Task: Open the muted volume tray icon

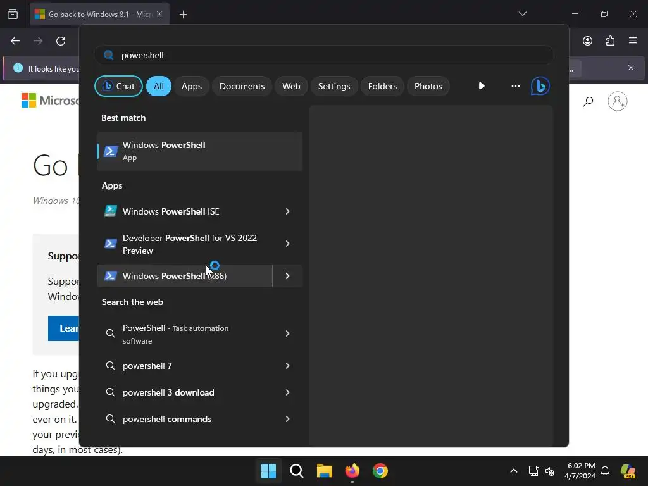Action: (x=550, y=471)
